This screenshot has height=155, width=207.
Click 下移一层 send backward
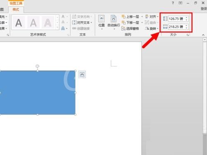[x=130, y=22]
